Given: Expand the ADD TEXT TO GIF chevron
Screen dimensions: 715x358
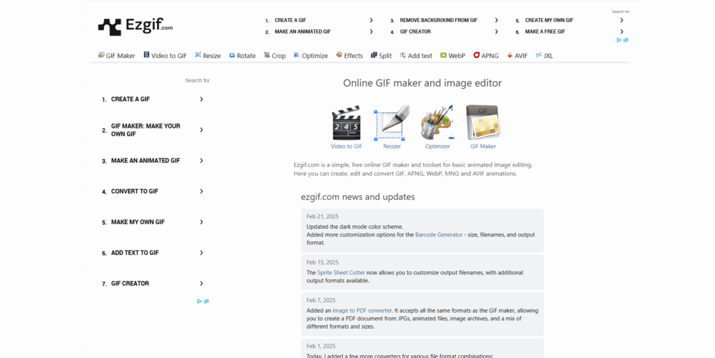Looking at the screenshot, I should point(201,253).
